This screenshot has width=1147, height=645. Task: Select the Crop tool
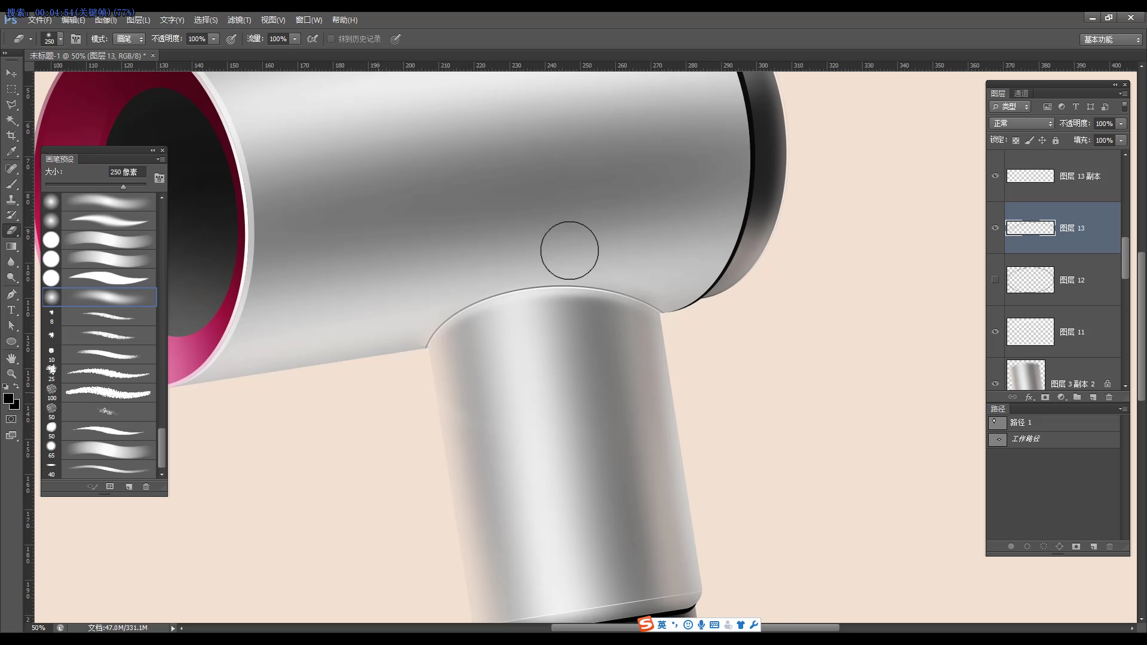point(11,136)
